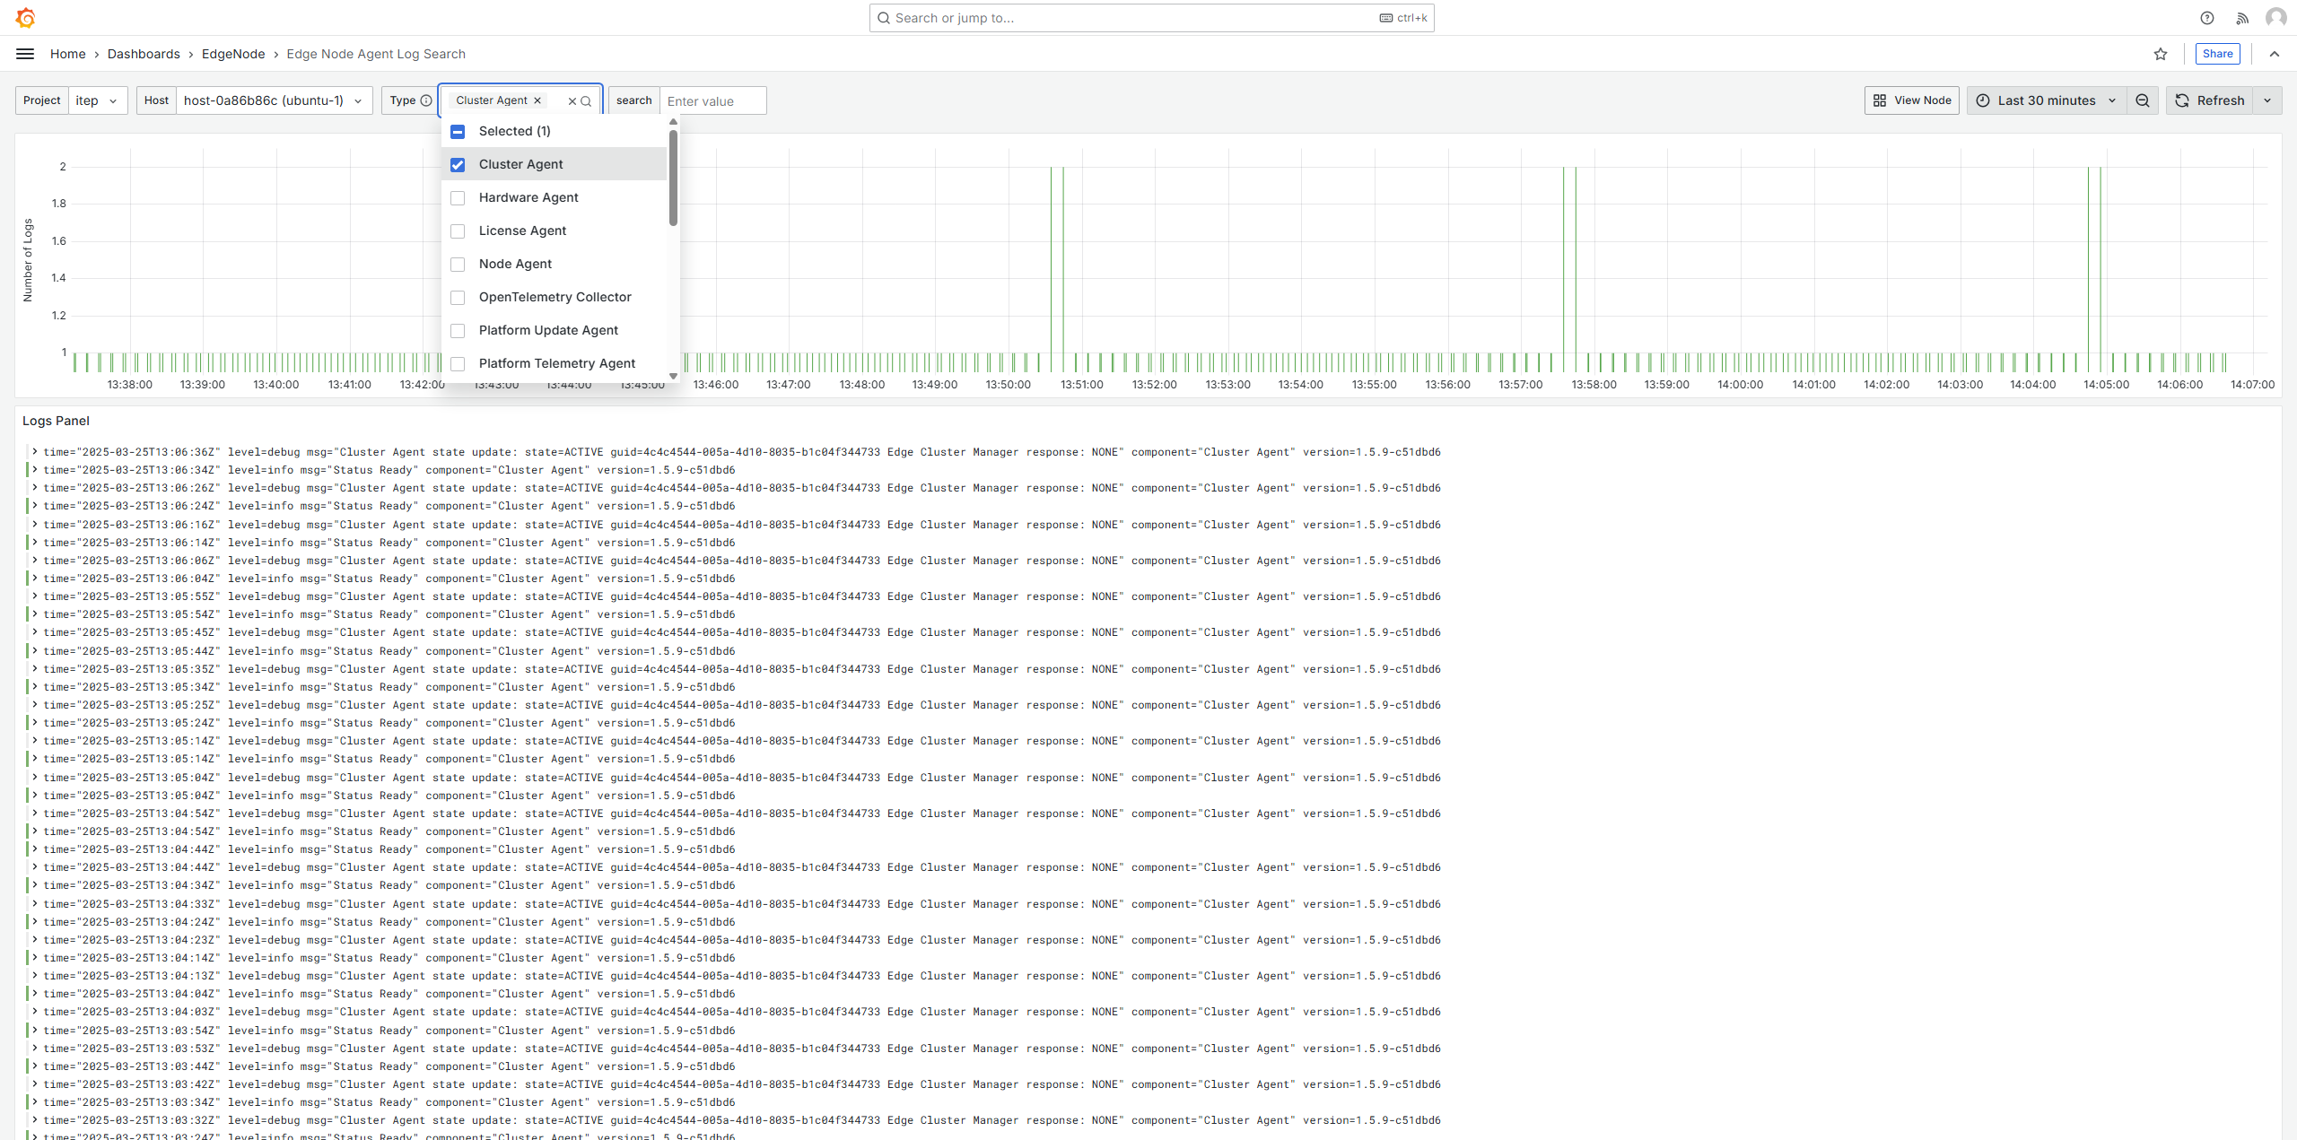Enable the Node Agent checkbox
Viewport: 2297px width, 1140px height.
coord(458,265)
